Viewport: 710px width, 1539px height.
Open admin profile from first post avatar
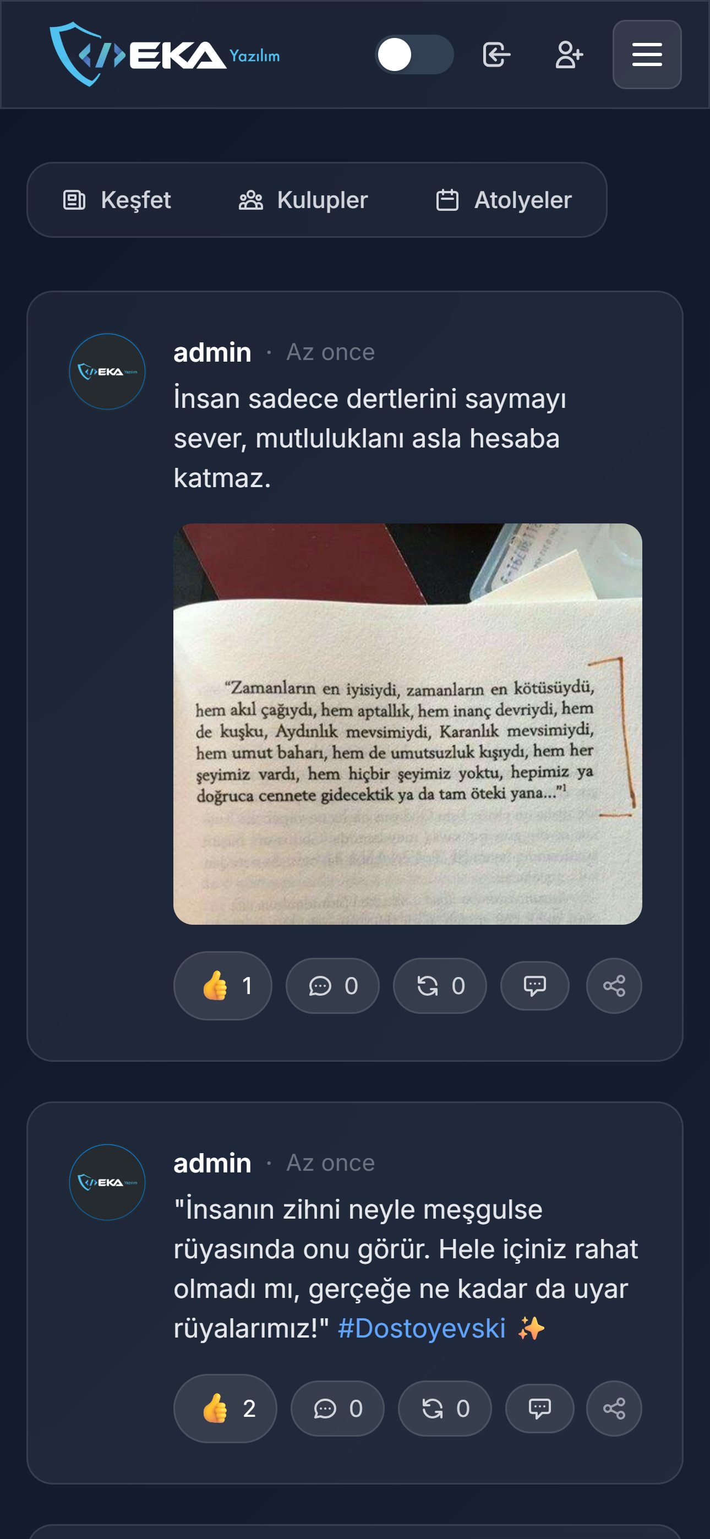[107, 371]
